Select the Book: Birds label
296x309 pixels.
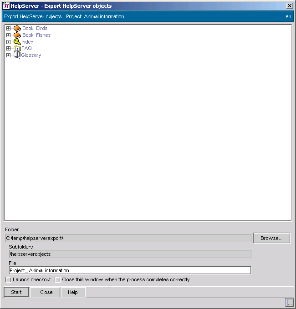pos(35,28)
